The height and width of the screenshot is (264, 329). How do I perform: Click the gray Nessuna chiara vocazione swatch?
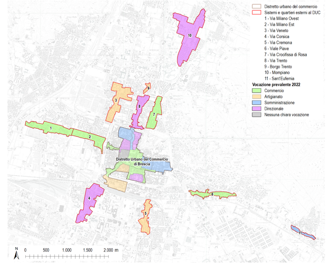(x=256, y=114)
